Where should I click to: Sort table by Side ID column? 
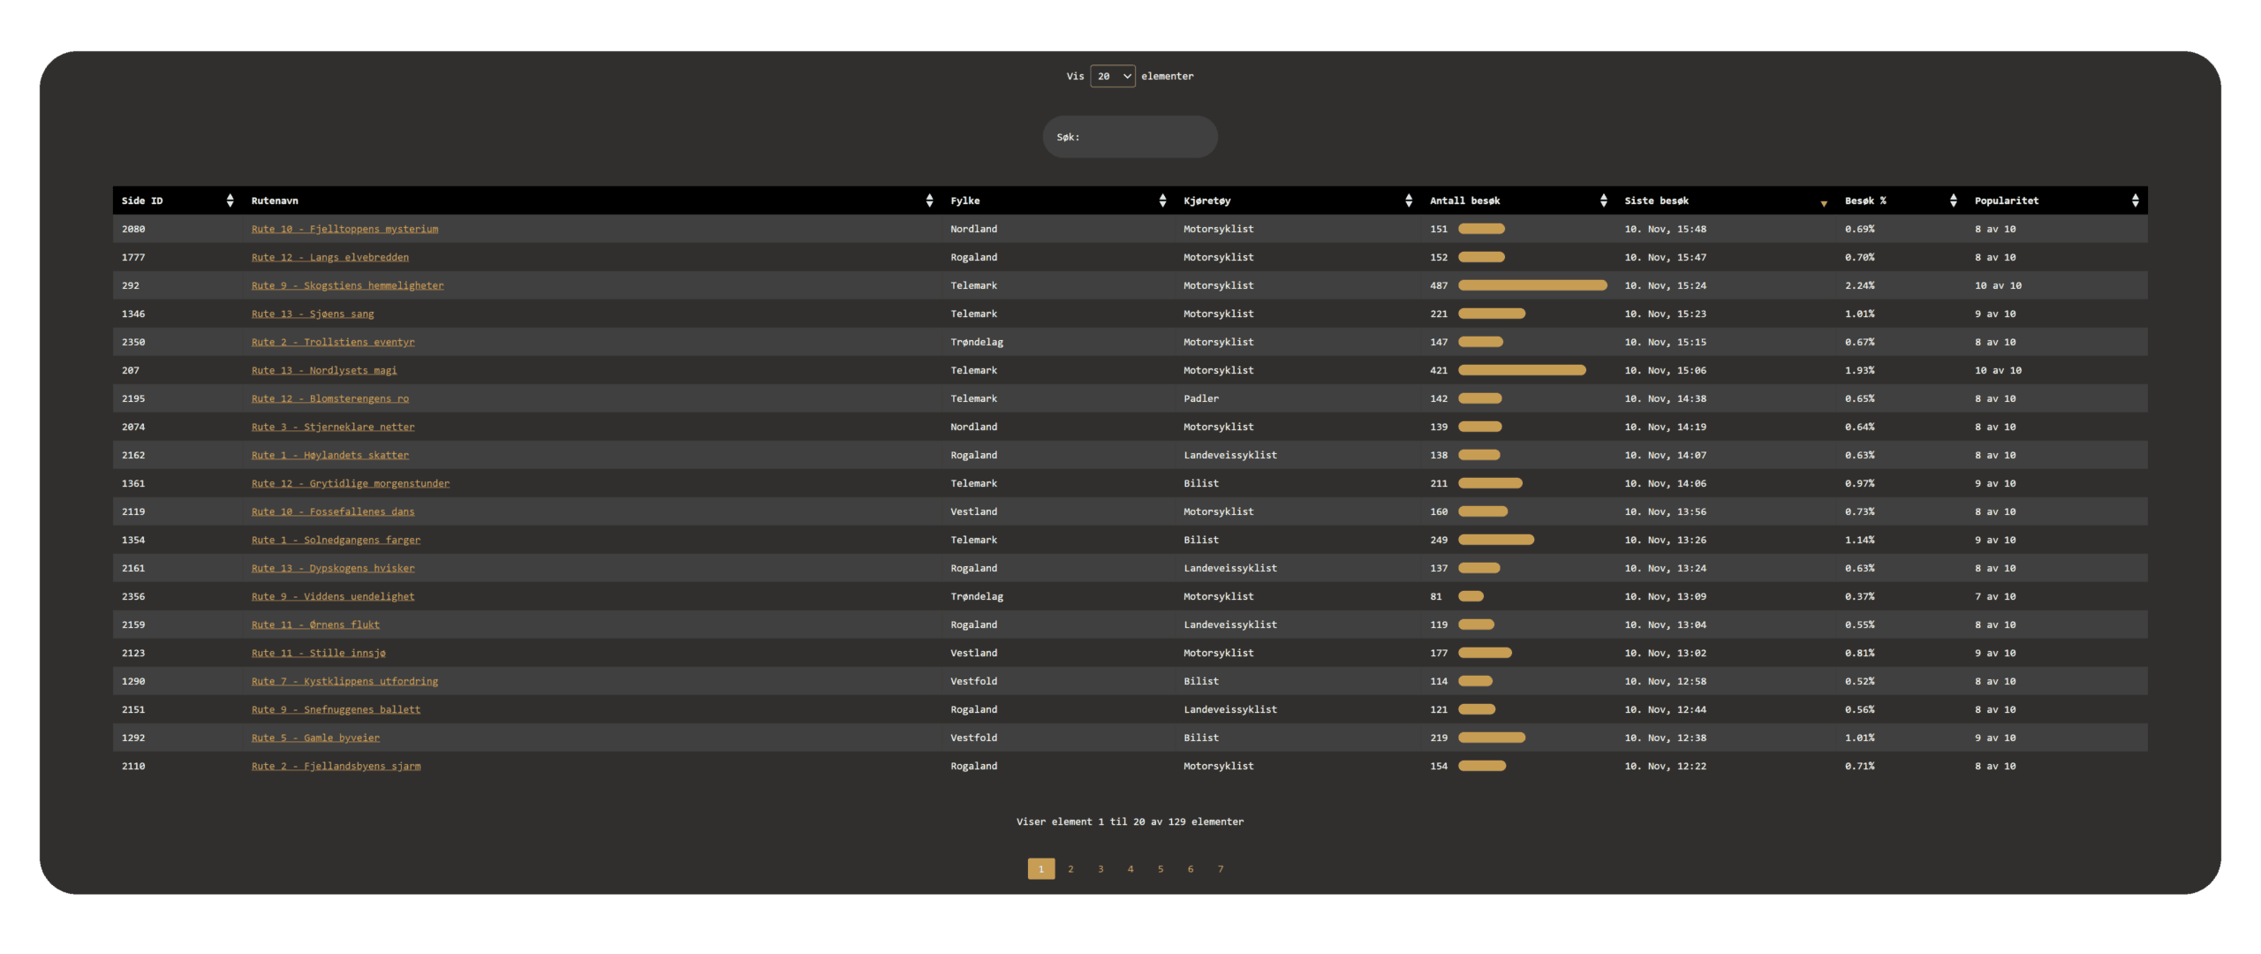click(178, 201)
